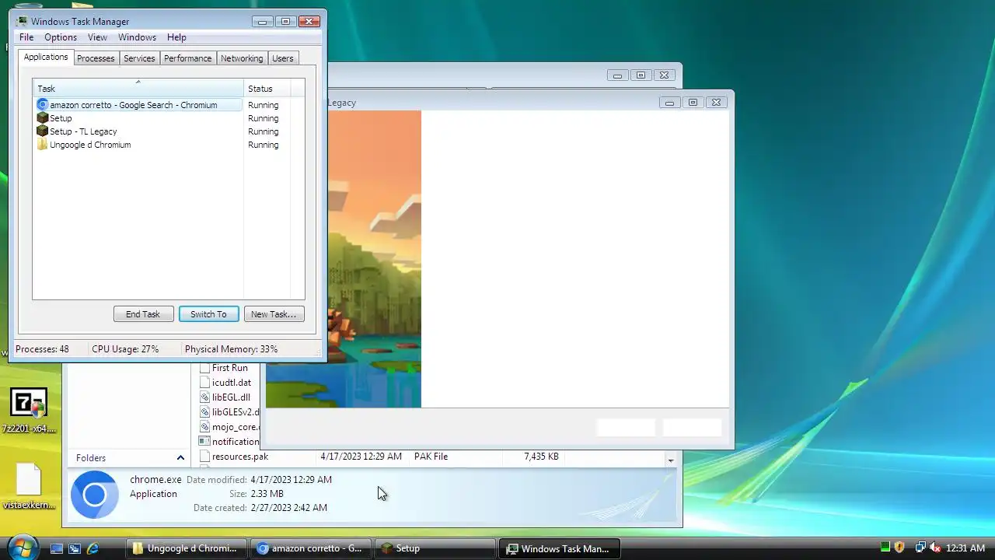Activate the Setup taskbar button
The width and height of the screenshot is (995, 560).
coord(435,548)
